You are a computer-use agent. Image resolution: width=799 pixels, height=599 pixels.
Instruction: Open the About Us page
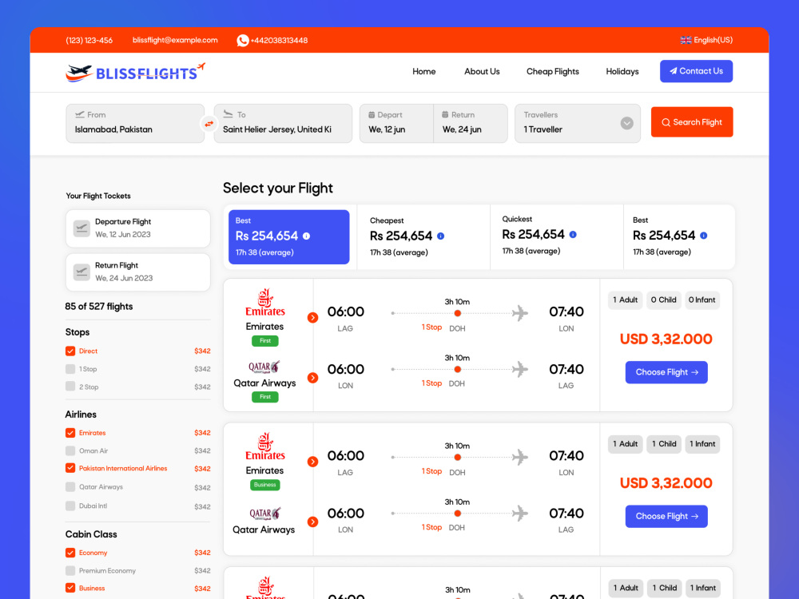(482, 72)
